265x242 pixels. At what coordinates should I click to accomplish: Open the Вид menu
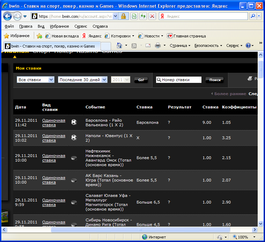(41, 26)
